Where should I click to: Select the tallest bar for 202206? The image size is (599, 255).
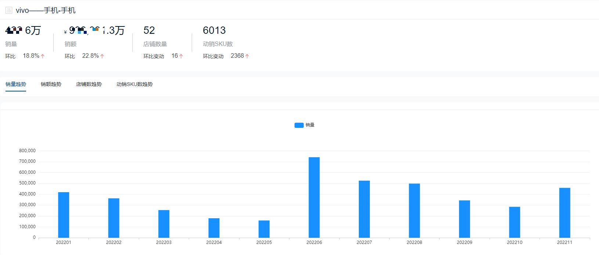pos(314,197)
